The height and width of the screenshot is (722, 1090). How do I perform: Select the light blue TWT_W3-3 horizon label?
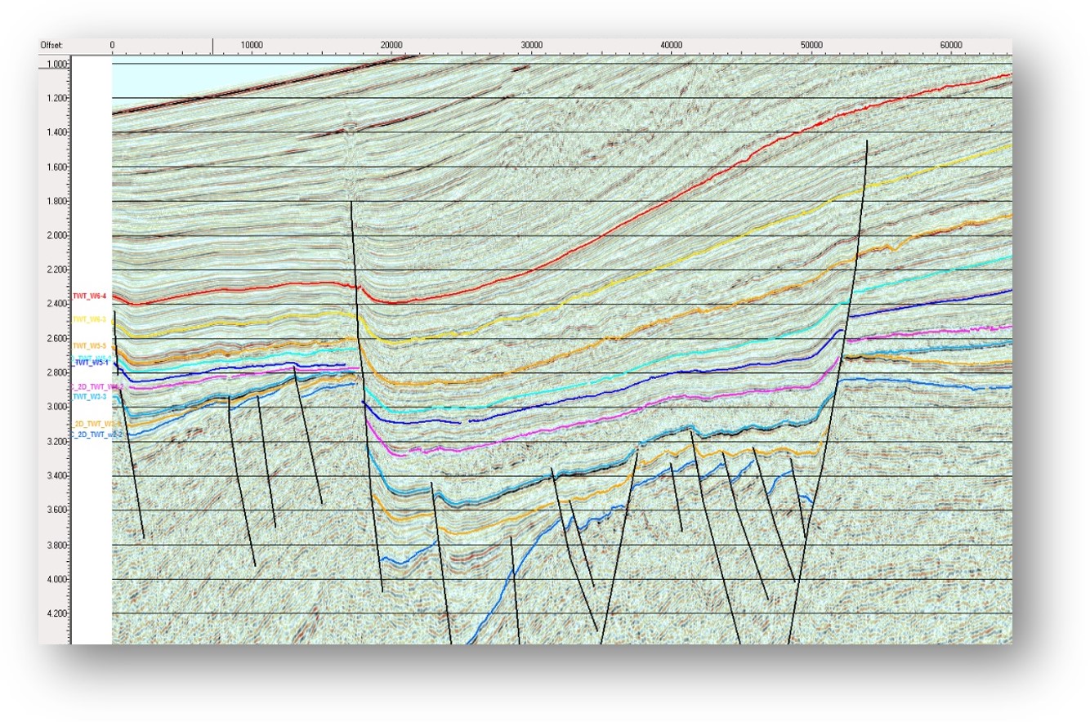90,396
